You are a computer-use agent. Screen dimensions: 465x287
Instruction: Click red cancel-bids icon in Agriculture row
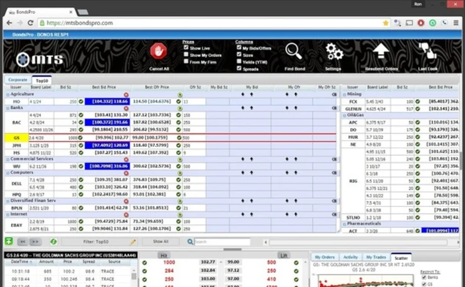[x=126, y=95]
